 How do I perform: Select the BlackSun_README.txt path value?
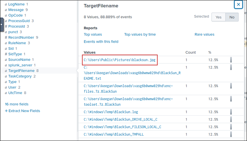pos(128,73)
